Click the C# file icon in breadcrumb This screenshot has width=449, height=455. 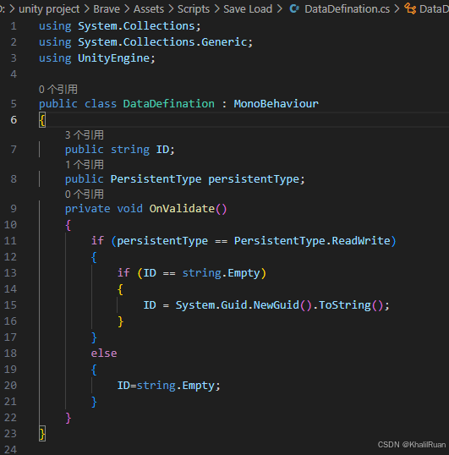point(294,9)
